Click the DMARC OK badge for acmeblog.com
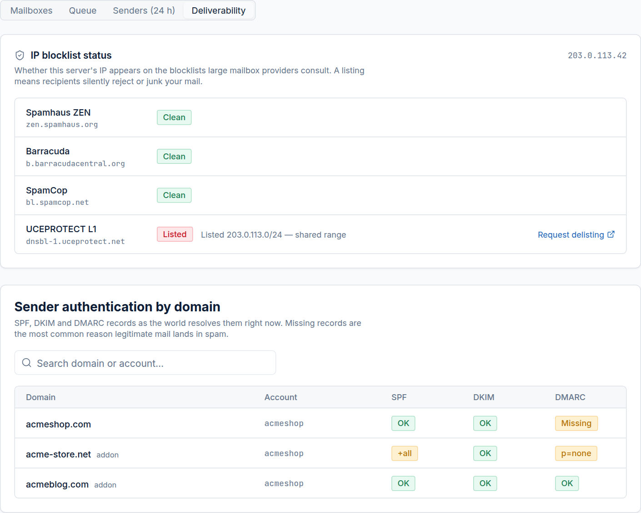The image size is (641, 513). [567, 483]
